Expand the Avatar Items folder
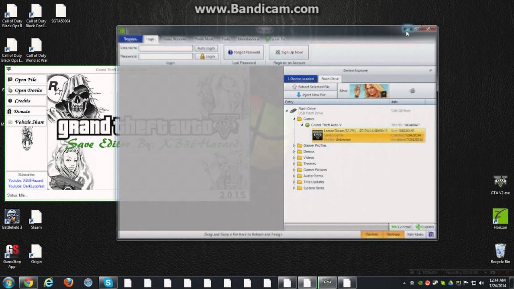The width and height of the screenshot is (514, 289). [294, 176]
